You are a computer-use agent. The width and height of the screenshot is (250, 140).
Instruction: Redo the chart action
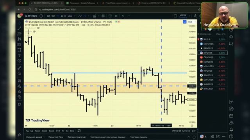(129, 16)
